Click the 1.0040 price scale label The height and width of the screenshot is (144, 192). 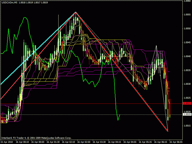click(x=187, y=56)
